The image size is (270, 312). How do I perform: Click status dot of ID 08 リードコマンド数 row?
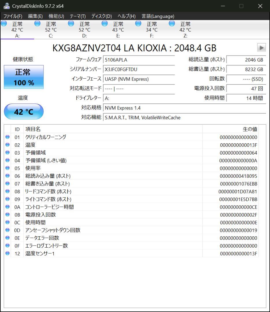pyautogui.click(x=7, y=191)
